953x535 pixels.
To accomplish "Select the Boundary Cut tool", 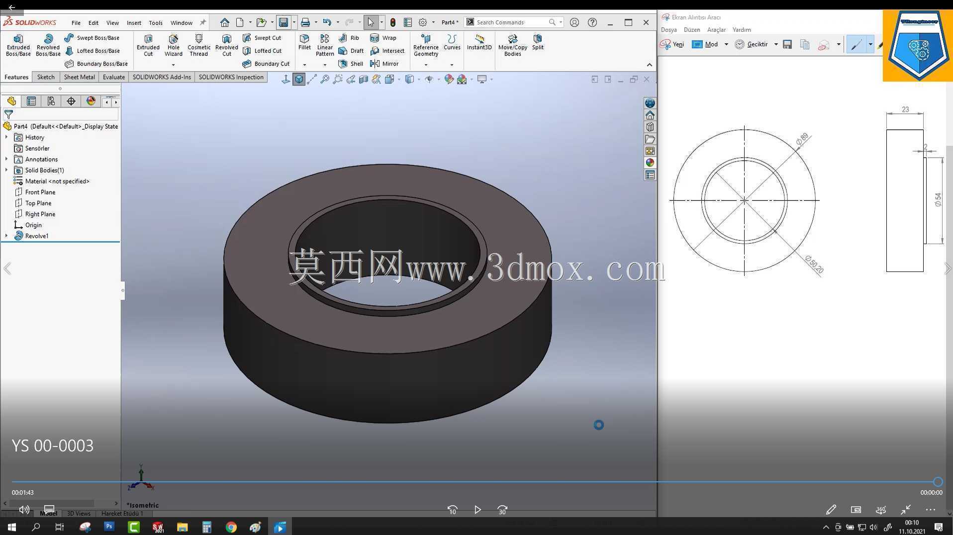I will click(266, 64).
